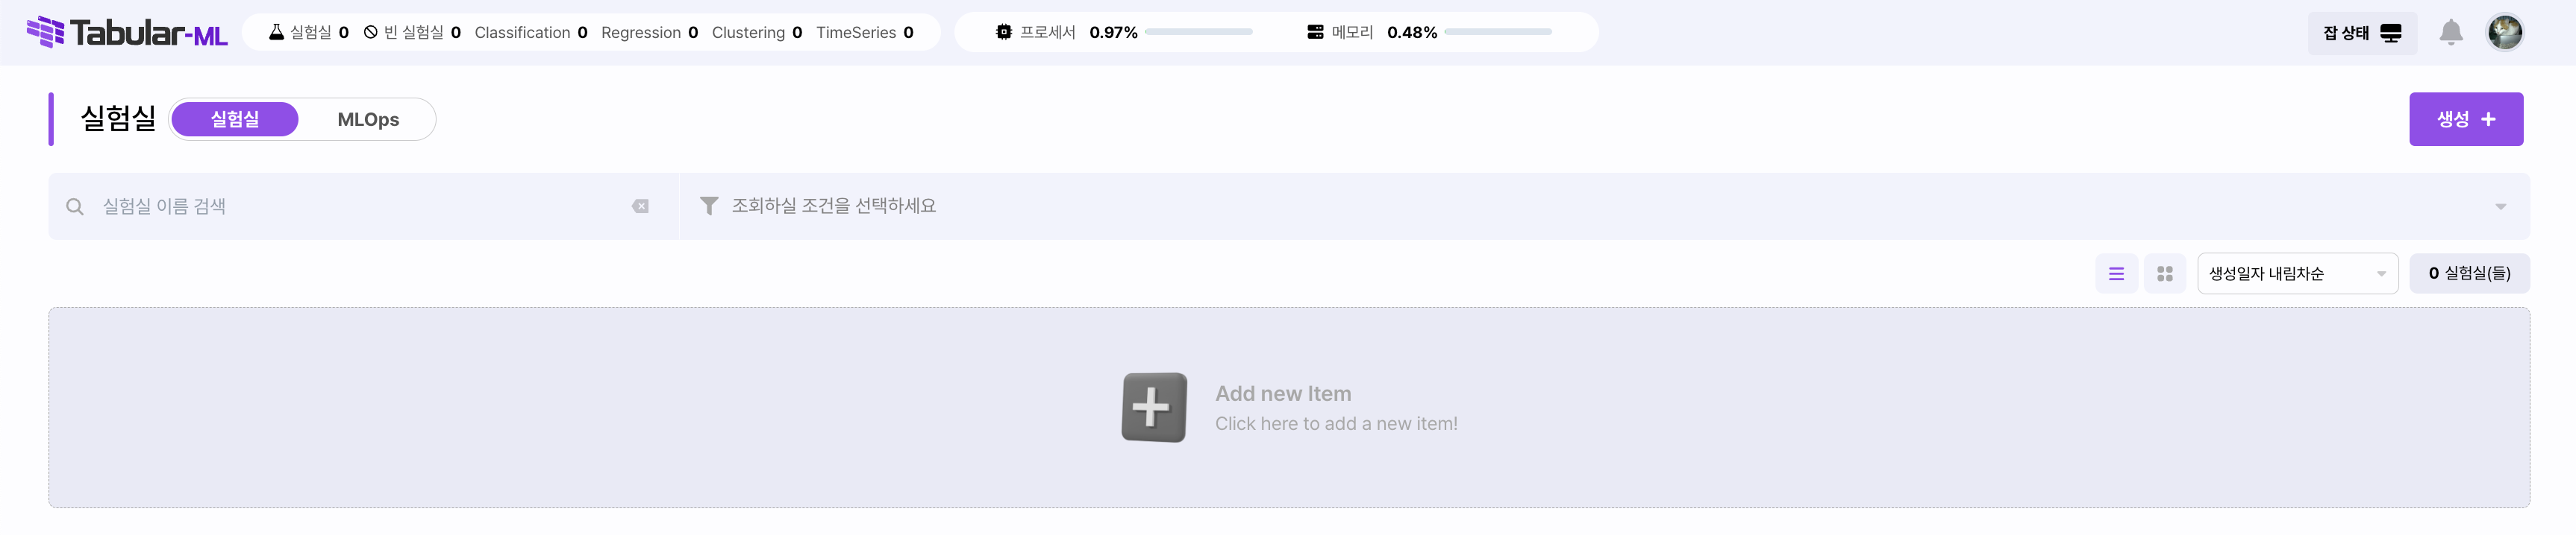This screenshot has height=535, width=2576.
Task: Click the search magnifier icon
Action: tap(75, 206)
